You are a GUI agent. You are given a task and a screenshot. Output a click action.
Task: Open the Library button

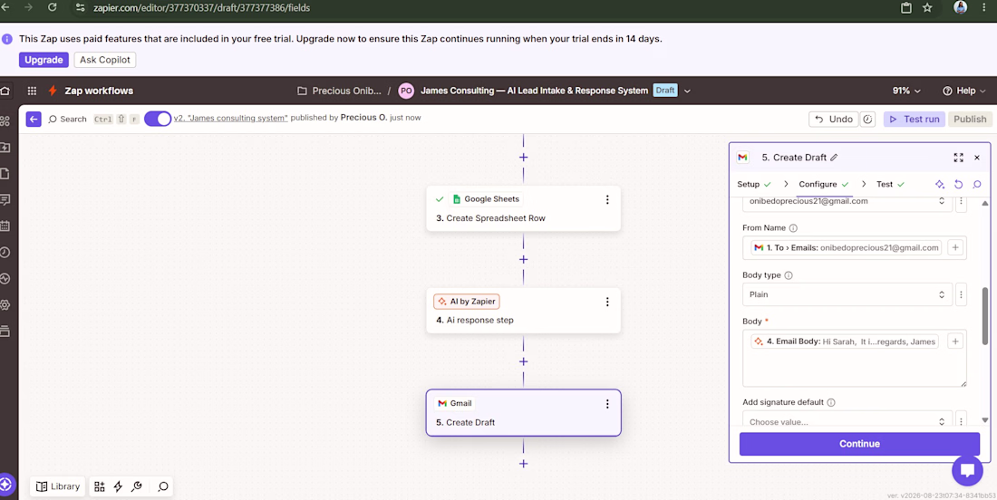tap(58, 486)
